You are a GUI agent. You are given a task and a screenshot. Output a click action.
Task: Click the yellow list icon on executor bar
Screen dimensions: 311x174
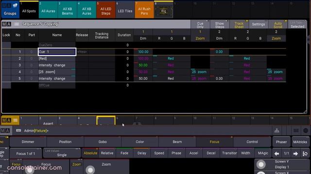point(16,120)
